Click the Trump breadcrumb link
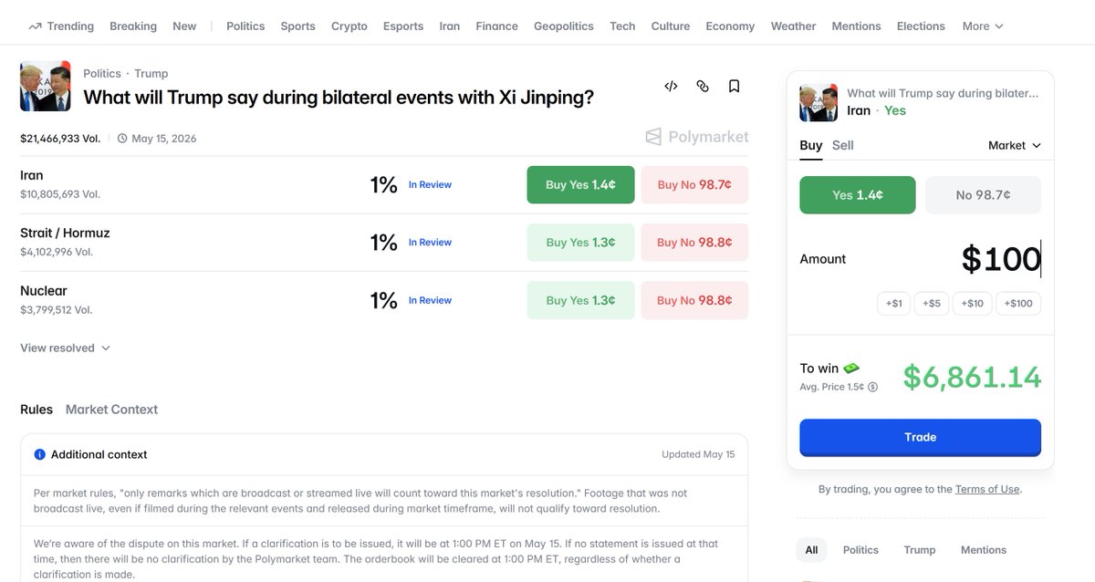The width and height of the screenshot is (1095, 582). coord(151,73)
